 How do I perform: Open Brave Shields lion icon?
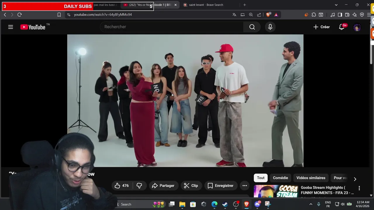pos(268,15)
